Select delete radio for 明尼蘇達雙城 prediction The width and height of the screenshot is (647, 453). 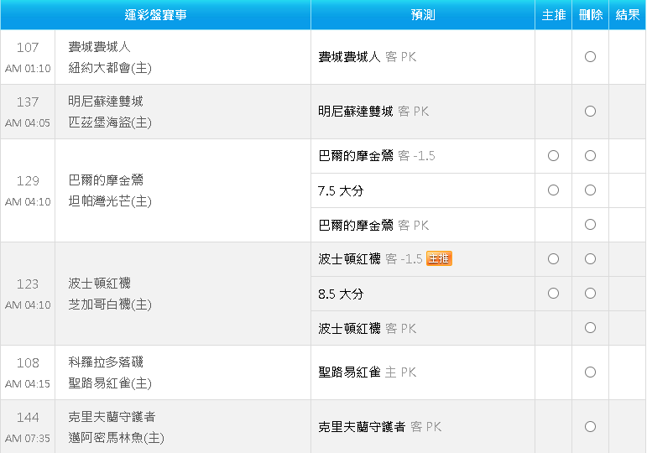[x=590, y=111]
